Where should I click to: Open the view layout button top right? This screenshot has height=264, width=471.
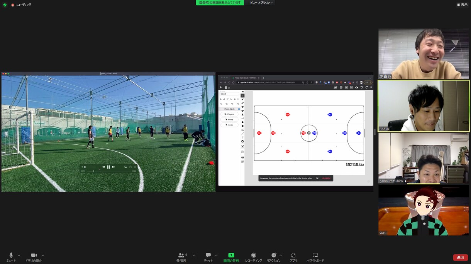click(x=462, y=5)
